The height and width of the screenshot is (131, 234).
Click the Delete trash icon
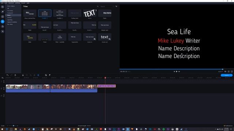15,75
